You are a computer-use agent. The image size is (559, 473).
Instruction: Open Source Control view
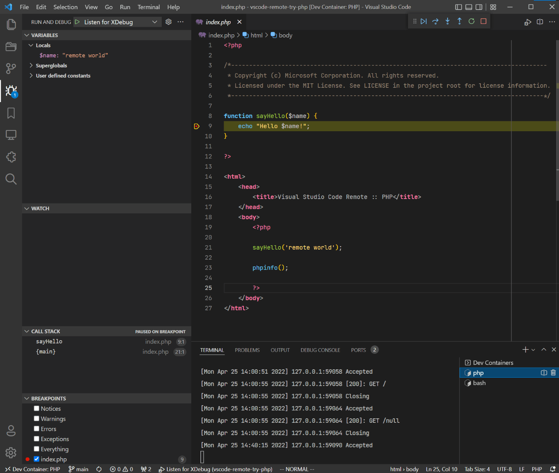11,69
